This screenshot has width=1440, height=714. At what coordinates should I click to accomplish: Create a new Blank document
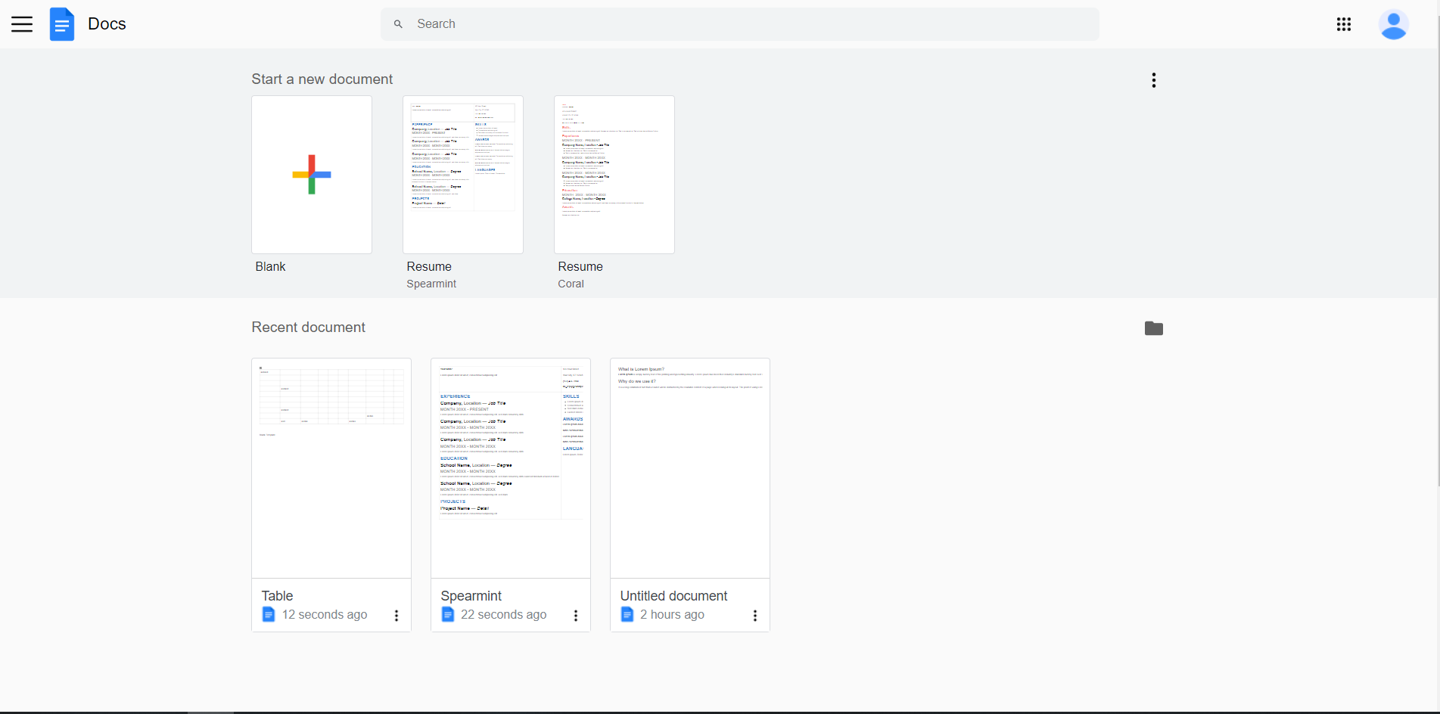[x=311, y=174]
